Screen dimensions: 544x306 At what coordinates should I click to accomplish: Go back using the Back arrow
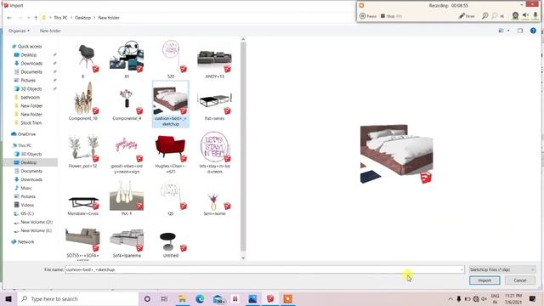pyautogui.click(x=9, y=18)
